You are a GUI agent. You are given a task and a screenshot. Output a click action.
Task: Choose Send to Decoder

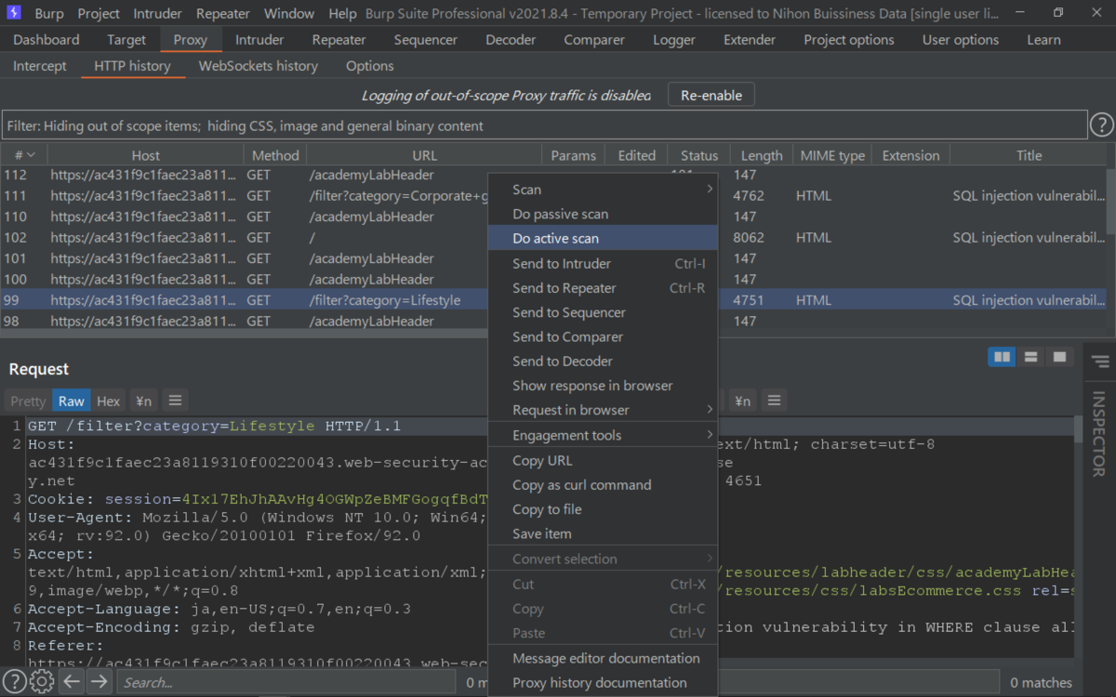[x=603, y=361]
